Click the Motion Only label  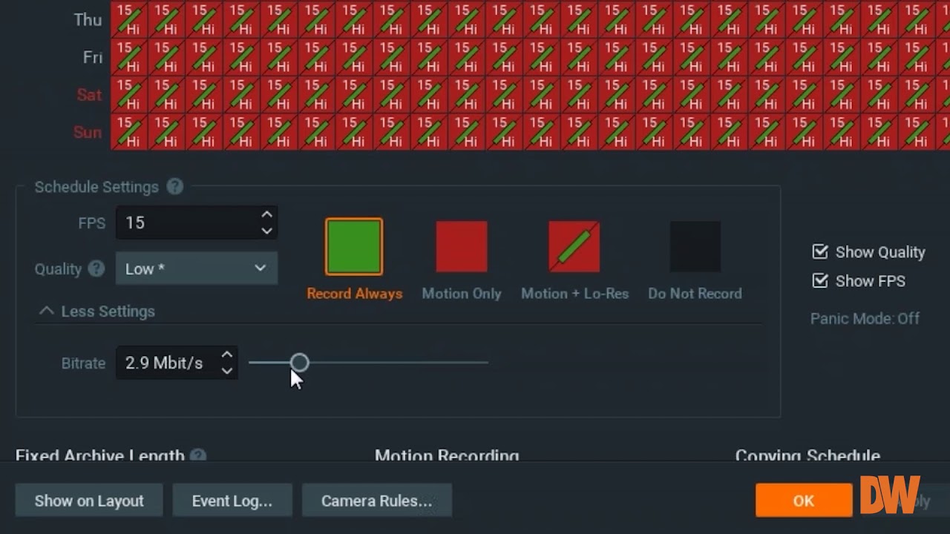[x=462, y=294]
